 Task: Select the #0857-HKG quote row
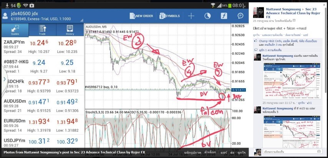click(43, 66)
